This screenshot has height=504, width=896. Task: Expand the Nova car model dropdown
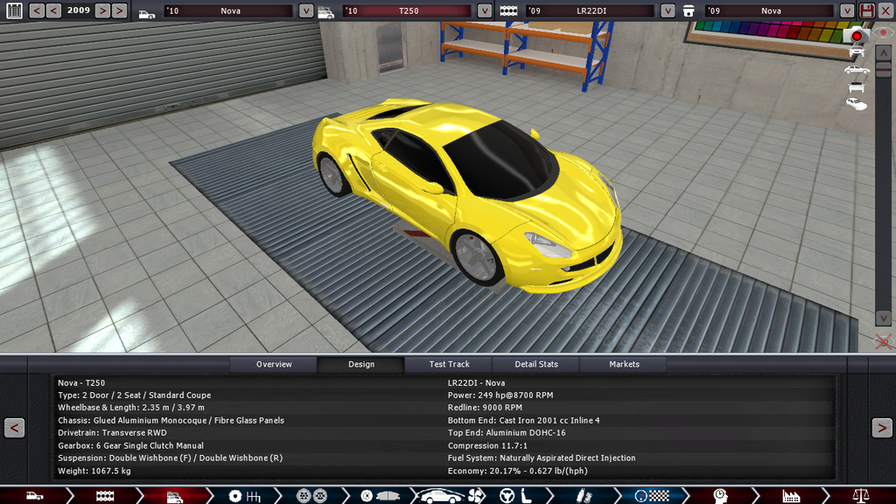(x=305, y=10)
